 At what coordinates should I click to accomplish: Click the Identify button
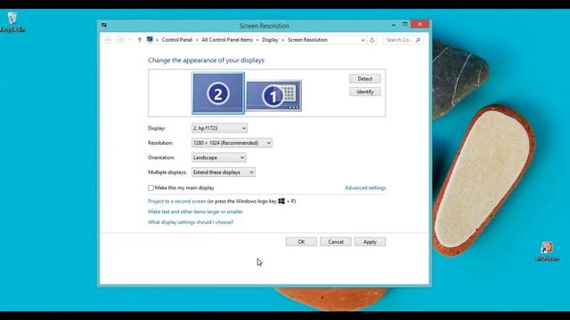click(365, 92)
